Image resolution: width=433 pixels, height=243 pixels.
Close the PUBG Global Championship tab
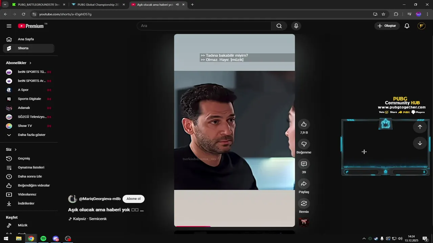pos(123,5)
